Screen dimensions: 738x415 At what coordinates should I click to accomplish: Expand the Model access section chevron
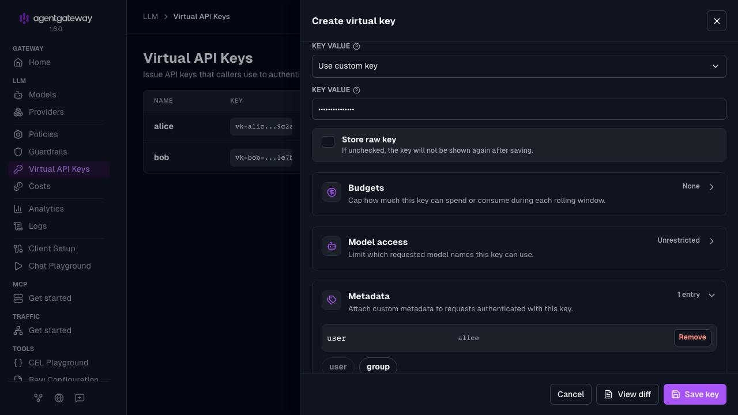tap(711, 241)
